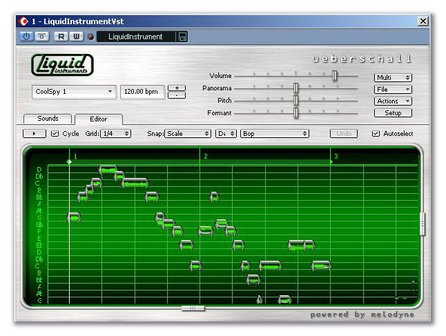Viewport: 446px width, 336px height.
Task: Click the Liquid Instruments logo
Action: (x=62, y=65)
